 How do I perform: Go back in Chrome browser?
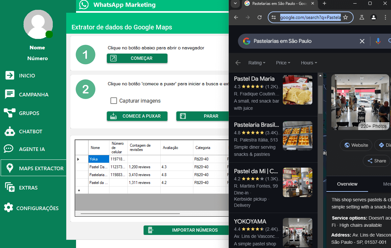236,17
